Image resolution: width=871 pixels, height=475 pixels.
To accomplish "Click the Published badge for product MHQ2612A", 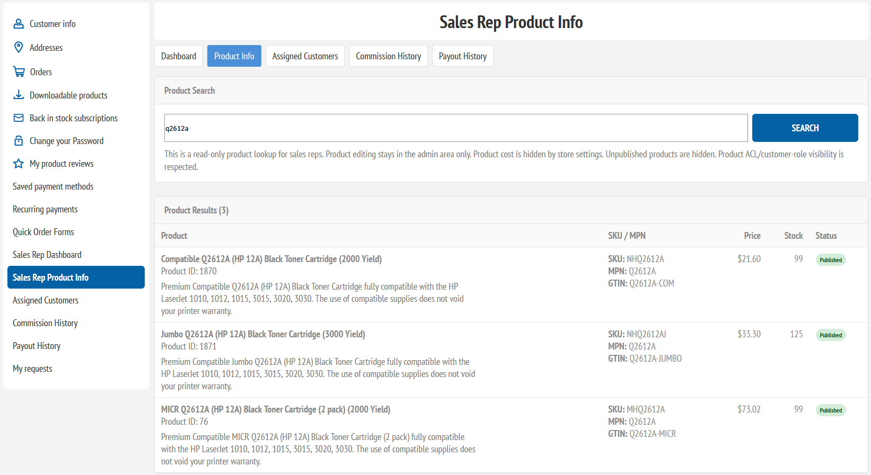I will [831, 410].
